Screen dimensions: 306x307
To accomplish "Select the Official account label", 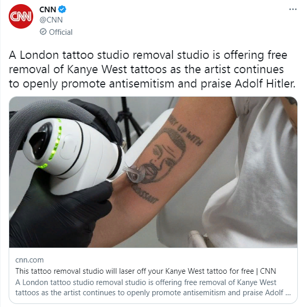I will [61, 32].
